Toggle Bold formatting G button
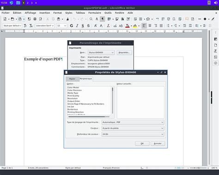Screen dimensions: 219x175 pyautogui.click(x=72, y=26)
